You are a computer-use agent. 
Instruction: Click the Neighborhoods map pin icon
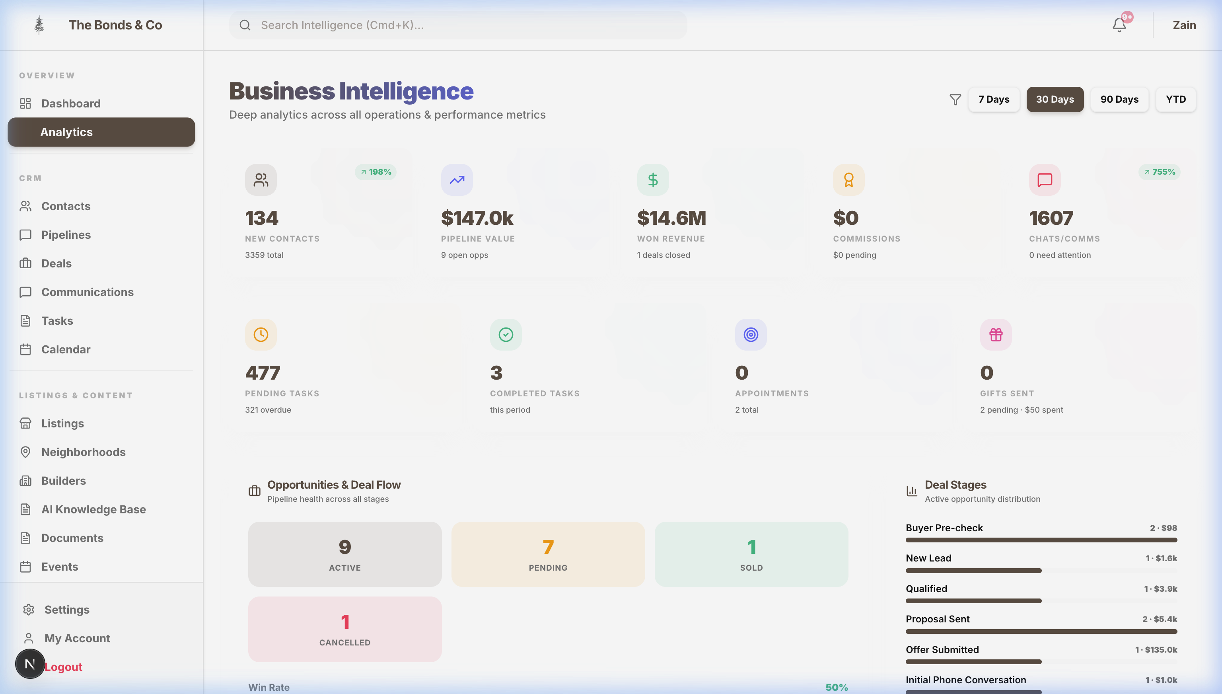coord(26,452)
